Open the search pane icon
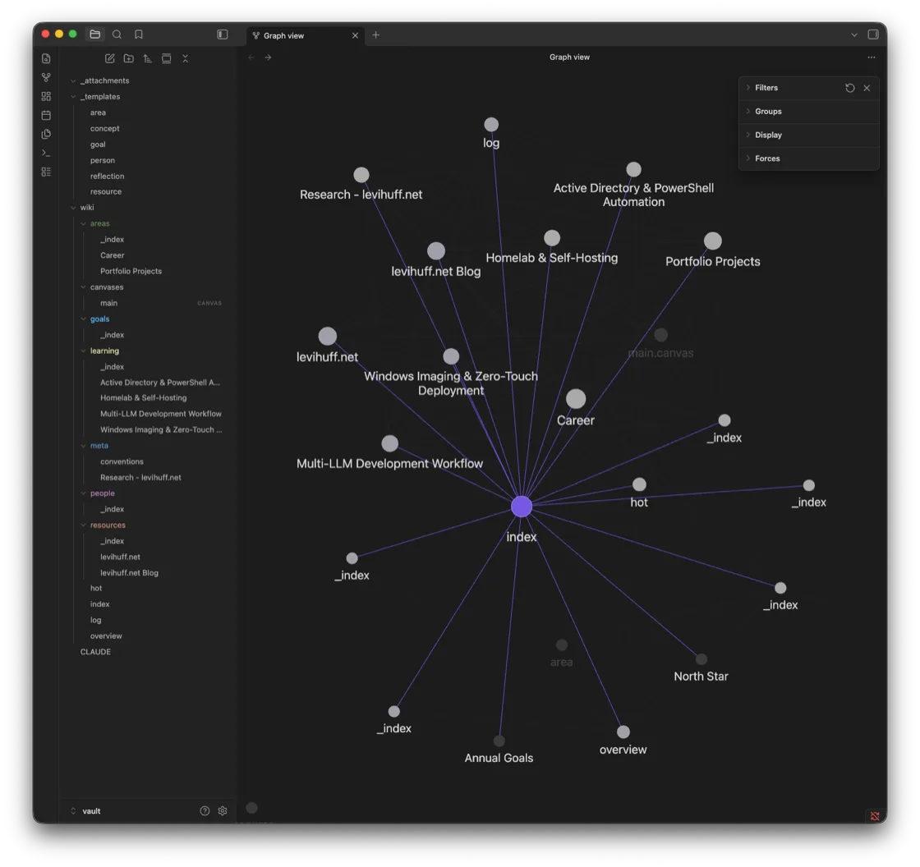 [x=117, y=34]
